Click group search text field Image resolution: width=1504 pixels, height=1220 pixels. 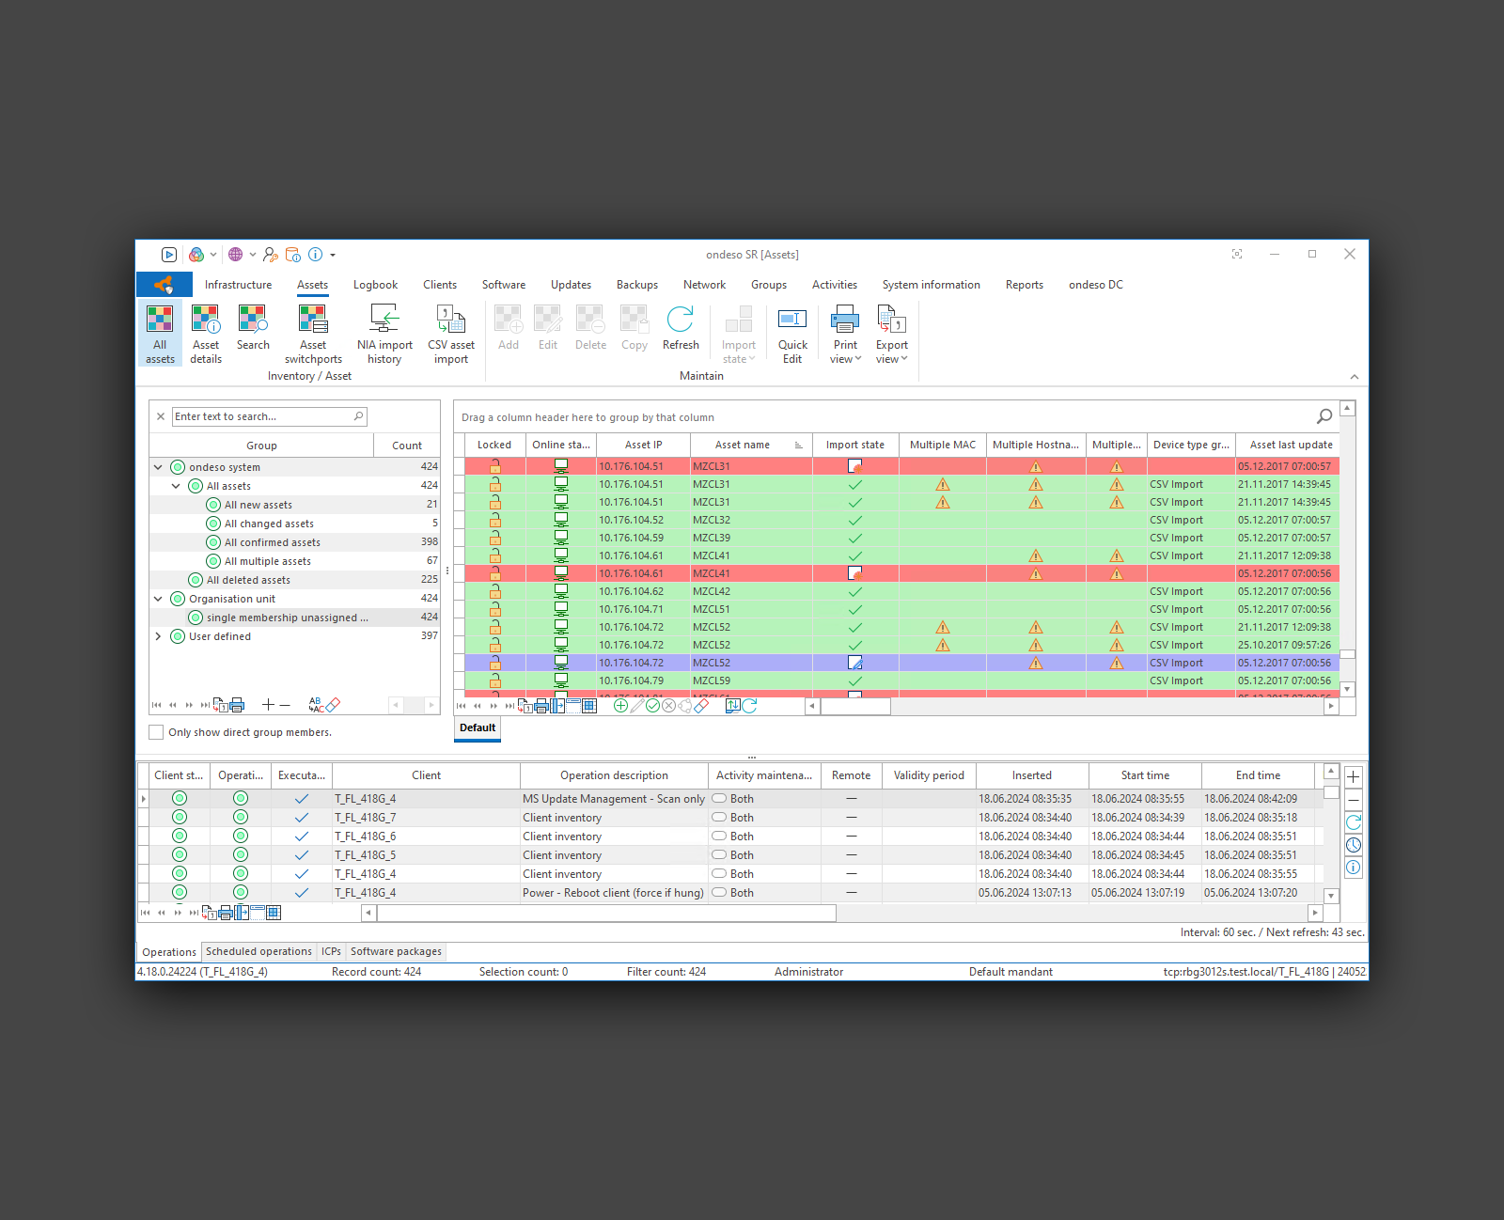tap(263, 416)
